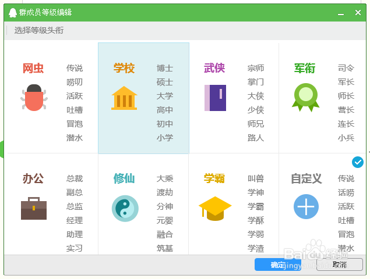370x279 pixels.
Task: Close the 群成员等级编辑 dialog
Action: [x=358, y=12]
